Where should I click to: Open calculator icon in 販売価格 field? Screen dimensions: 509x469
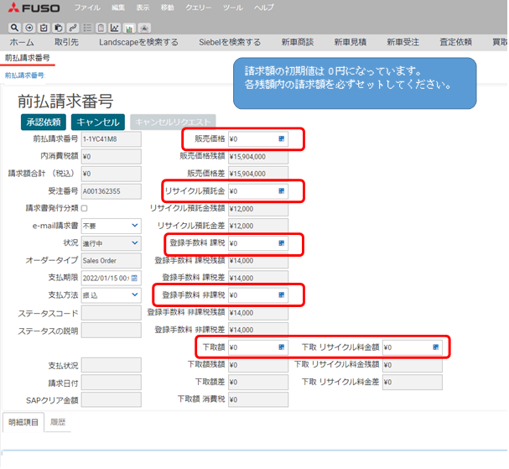[282, 139]
